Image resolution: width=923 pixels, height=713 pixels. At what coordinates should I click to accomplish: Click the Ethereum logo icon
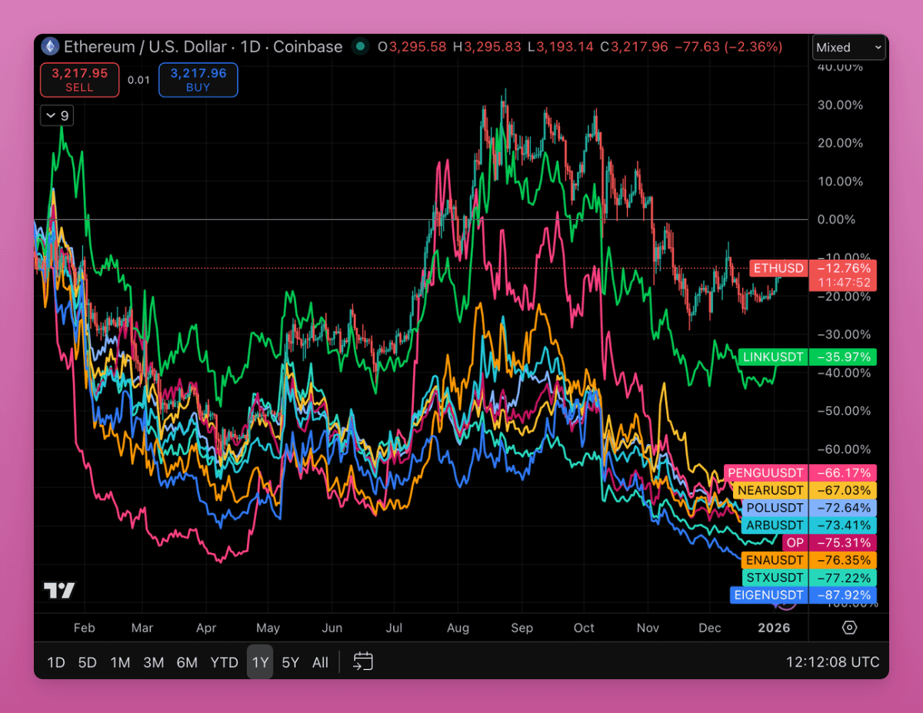50,47
